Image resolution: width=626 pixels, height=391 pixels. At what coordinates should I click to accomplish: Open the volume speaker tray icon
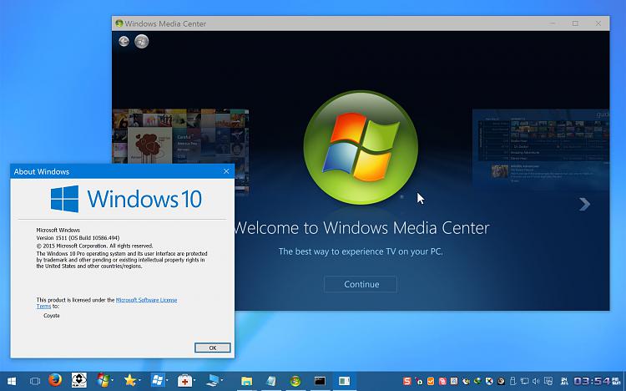point(536,382)
